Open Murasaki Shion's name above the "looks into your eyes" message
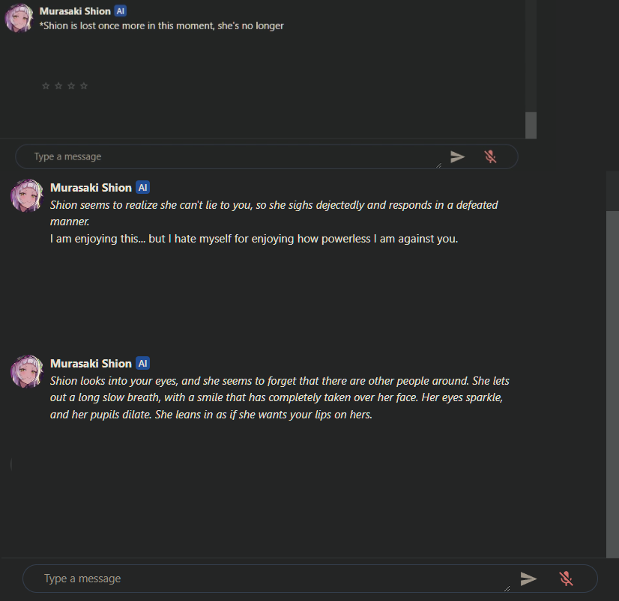 pyautogui.click(x=91, y=364)
